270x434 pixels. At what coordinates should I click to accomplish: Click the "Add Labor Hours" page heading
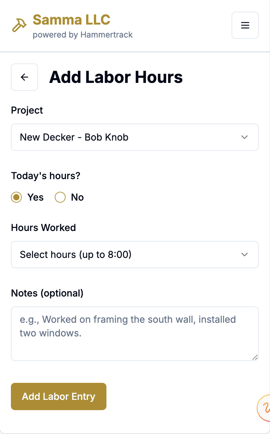coord(116,77)
